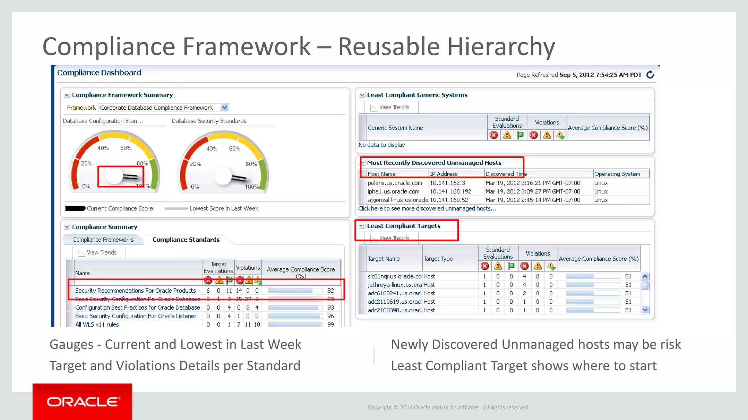Click View Trends in Compliance Summary
The width and height of the screenshot is (748, 420).
tap(98, 253)
